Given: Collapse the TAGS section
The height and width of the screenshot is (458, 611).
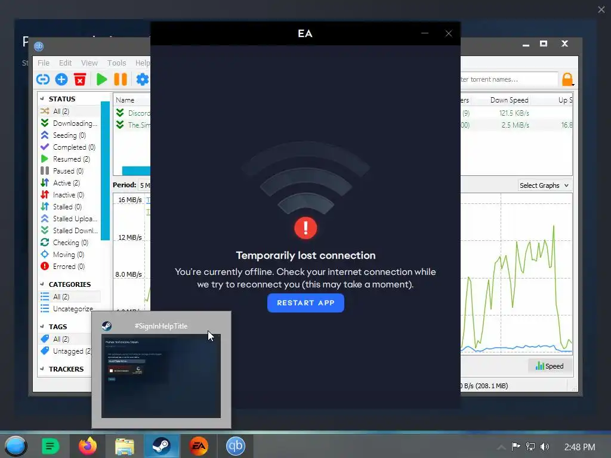Looking at the screenshot, I should (42, 326).
